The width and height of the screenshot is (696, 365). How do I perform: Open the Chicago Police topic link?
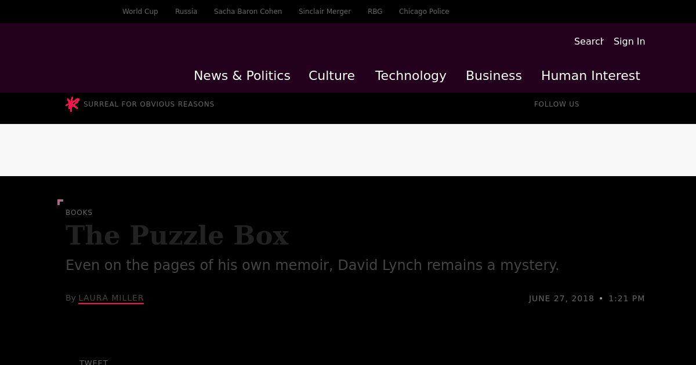424,12
